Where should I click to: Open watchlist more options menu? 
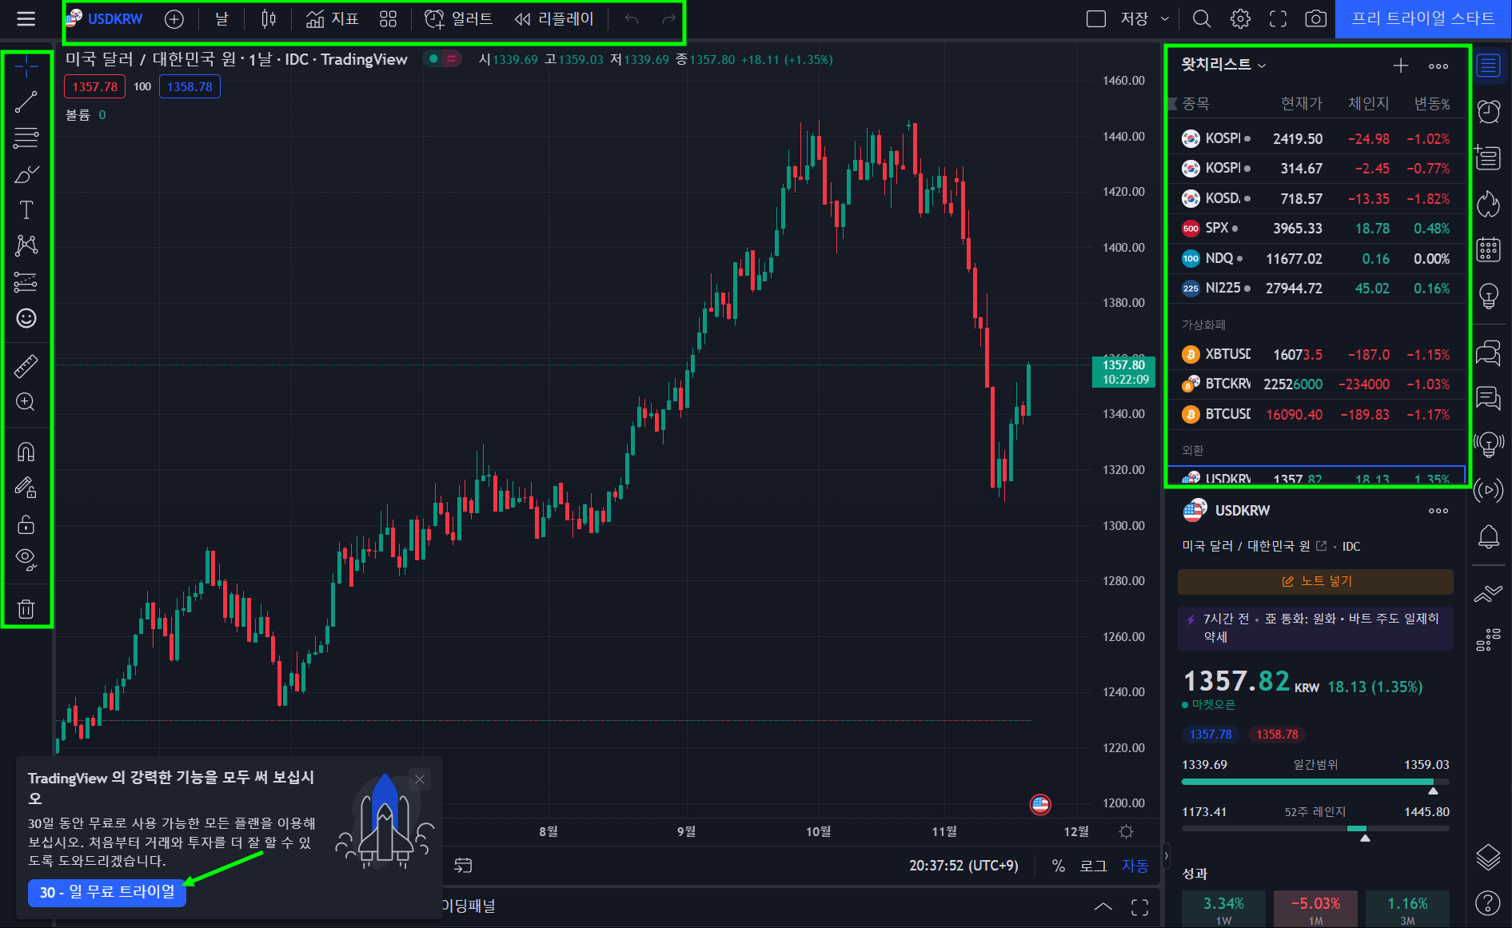click(1438, 66)
